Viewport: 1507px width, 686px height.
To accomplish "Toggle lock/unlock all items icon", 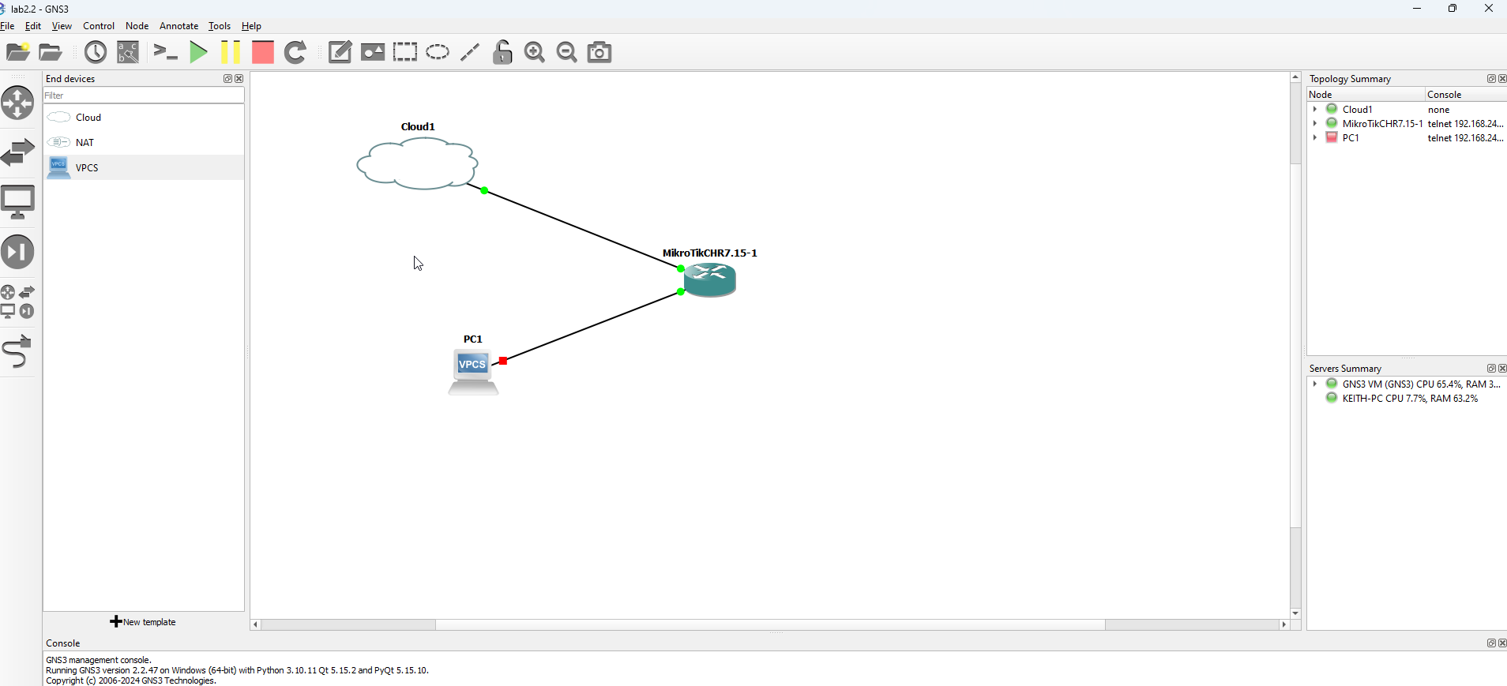I will point(502,52).
